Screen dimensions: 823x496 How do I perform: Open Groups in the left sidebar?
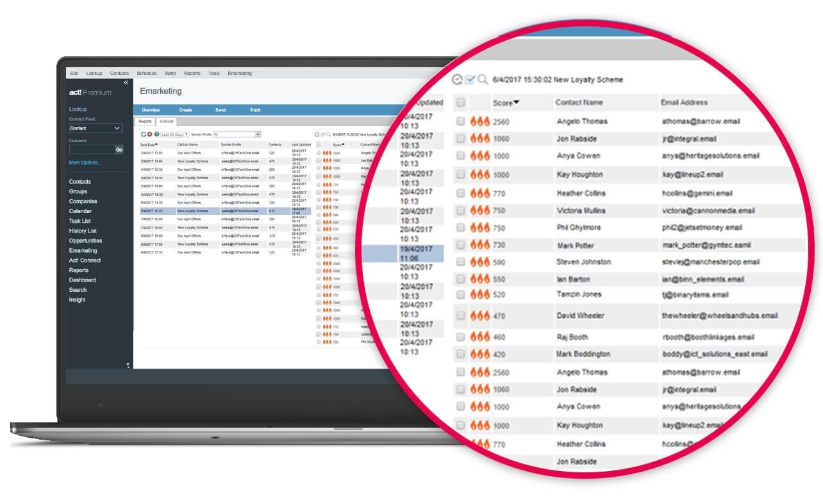point(78,191)
